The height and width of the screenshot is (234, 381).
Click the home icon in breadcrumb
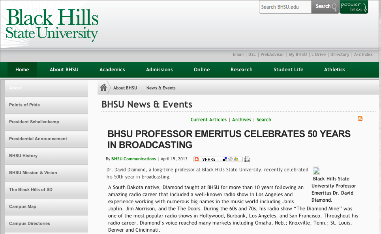tap(103, 88)
